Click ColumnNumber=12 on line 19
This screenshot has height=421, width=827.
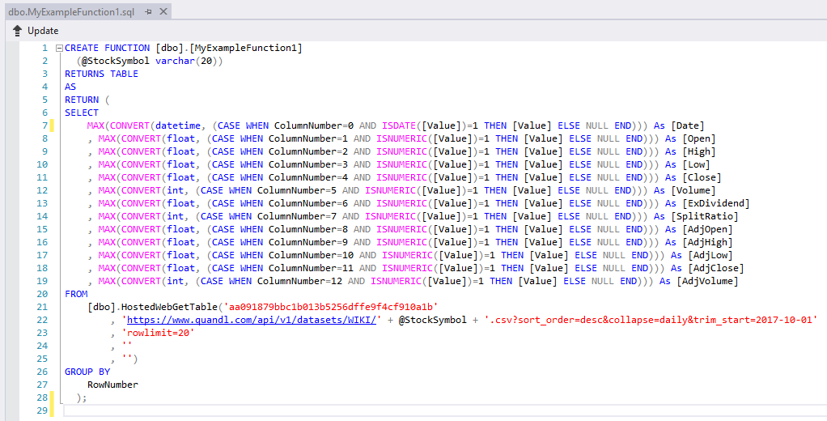pyautogui.click(x=302, y=281)
